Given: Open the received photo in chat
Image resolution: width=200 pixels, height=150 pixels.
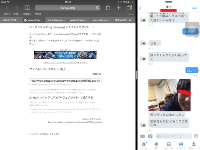Looking at the screenshot, I should pyautogui.click(x=170, y=95).
